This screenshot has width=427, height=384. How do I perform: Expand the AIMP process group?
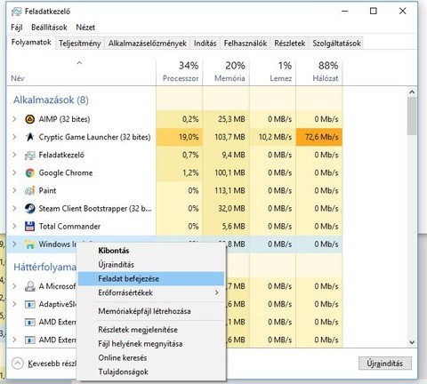point(14,119)
